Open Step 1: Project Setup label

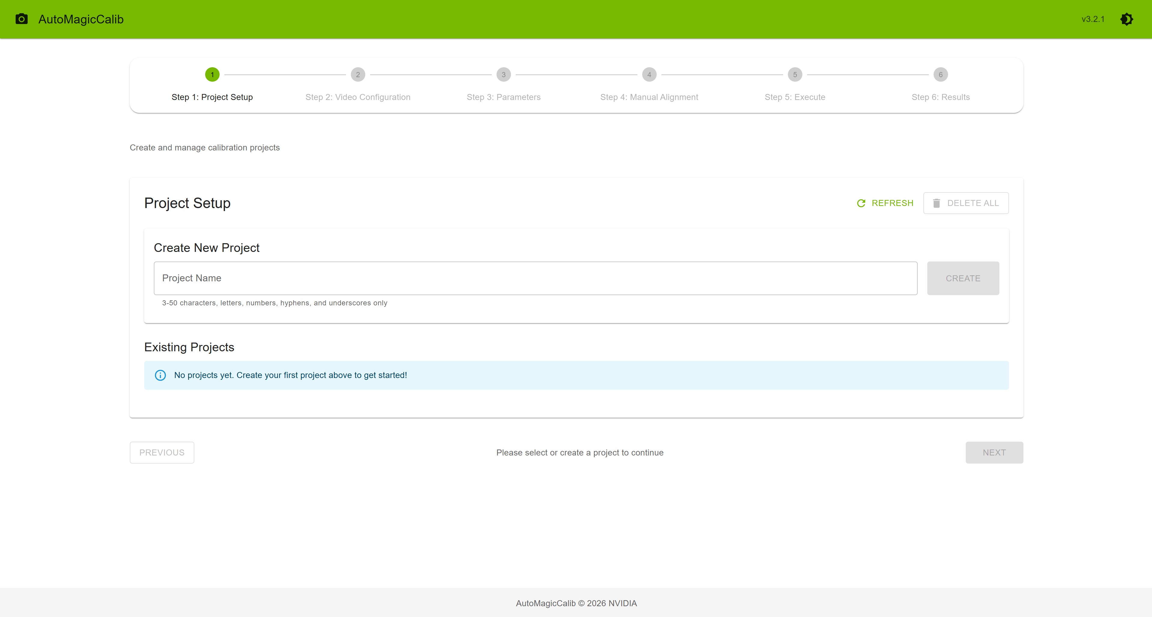(x=212, y=98)
